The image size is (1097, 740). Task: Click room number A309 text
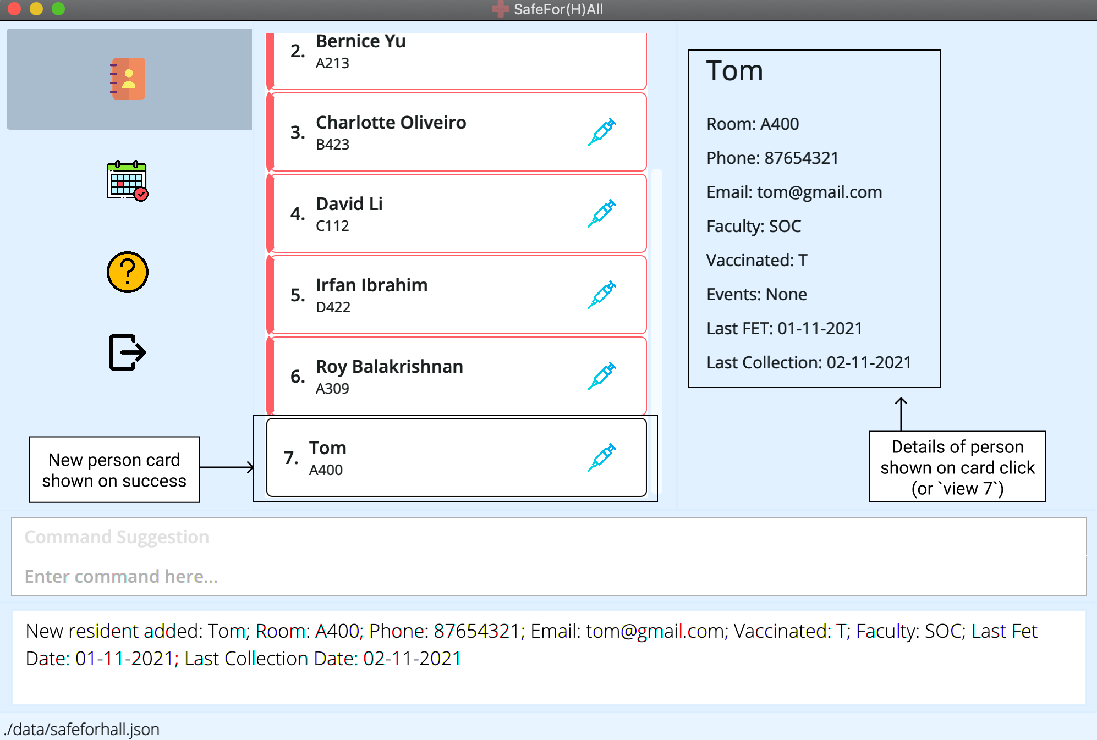pos(332,388)
